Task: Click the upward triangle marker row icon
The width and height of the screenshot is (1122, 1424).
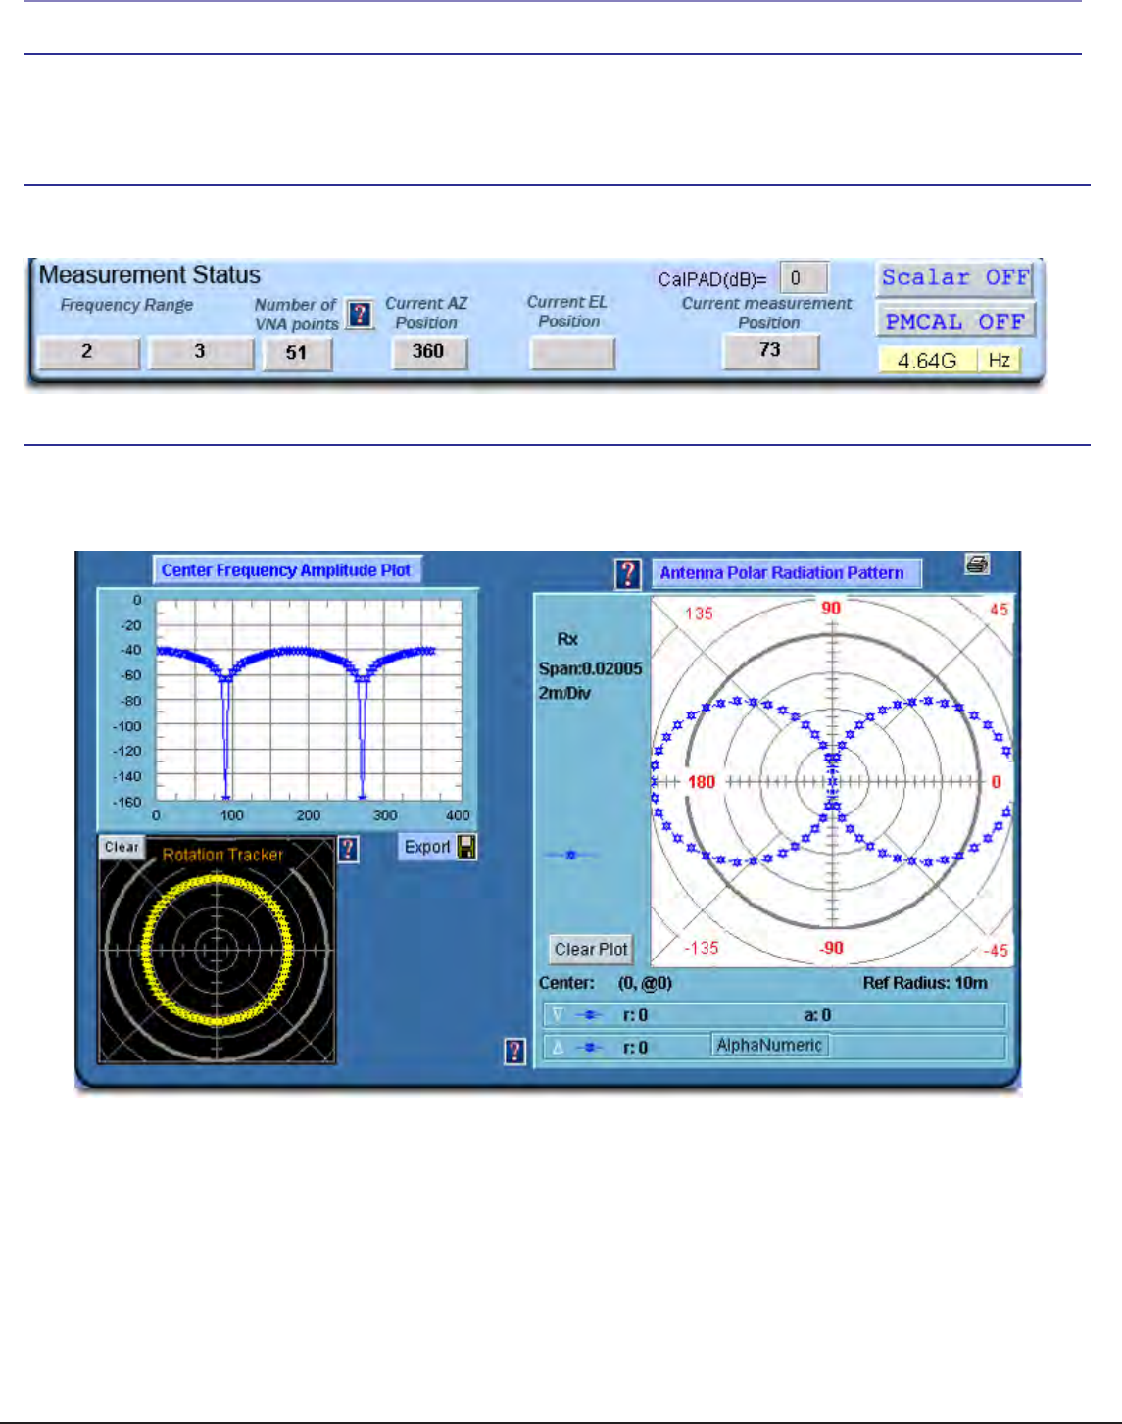Action: 558,1048
